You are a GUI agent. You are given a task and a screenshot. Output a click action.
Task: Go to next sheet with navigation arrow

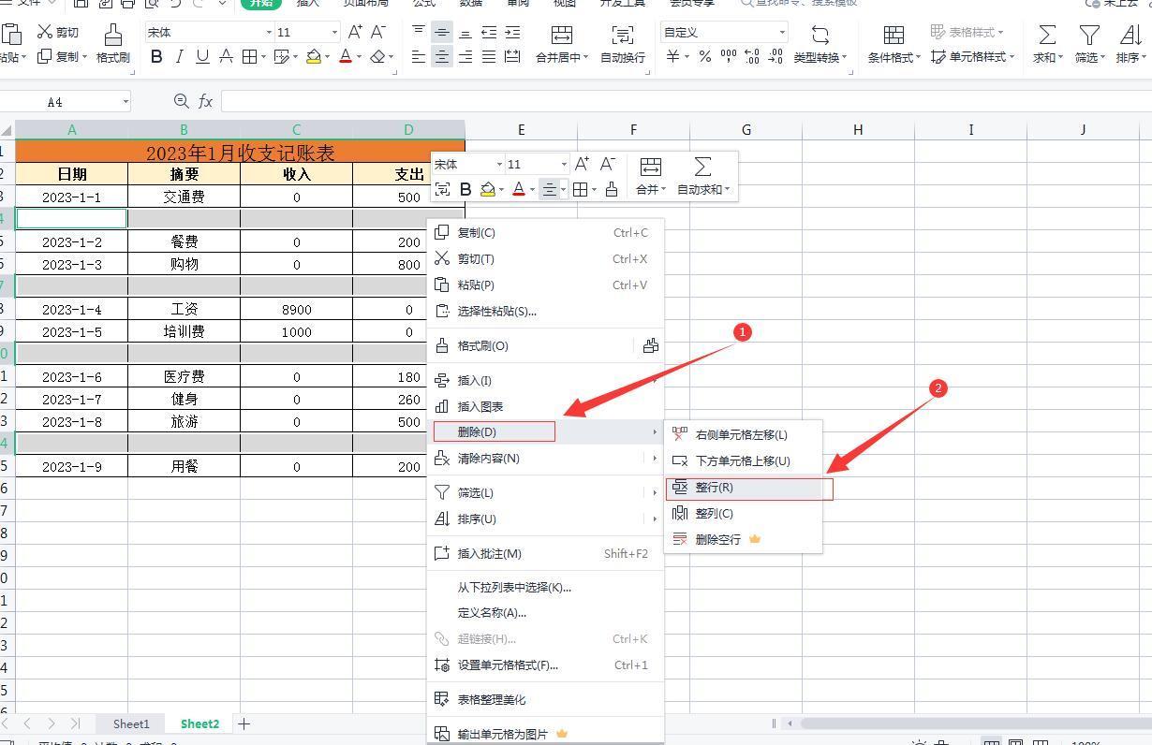[51, 723]
